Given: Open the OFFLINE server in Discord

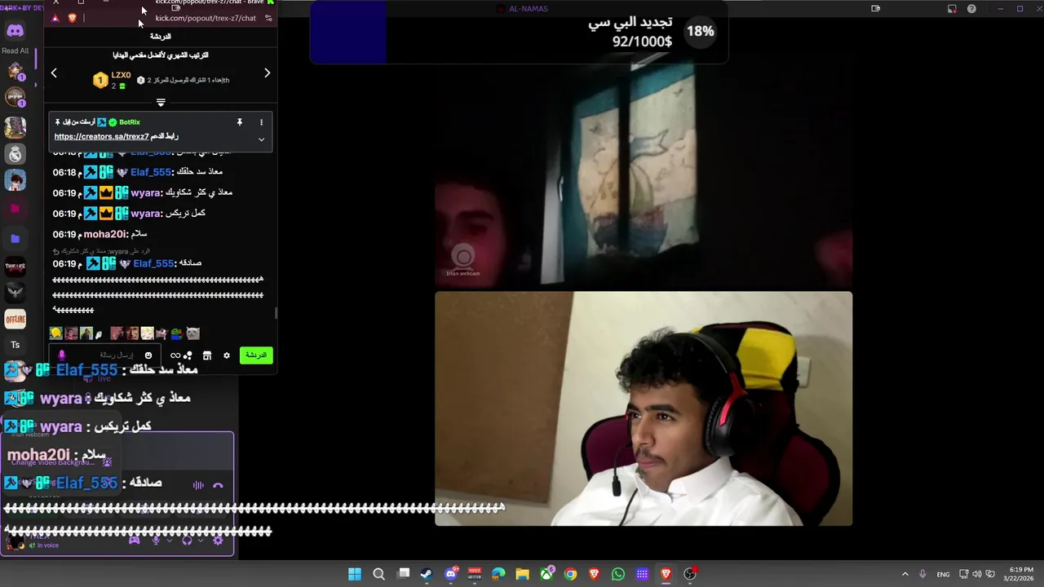Looking at the screenshot, I should point(15,320).
